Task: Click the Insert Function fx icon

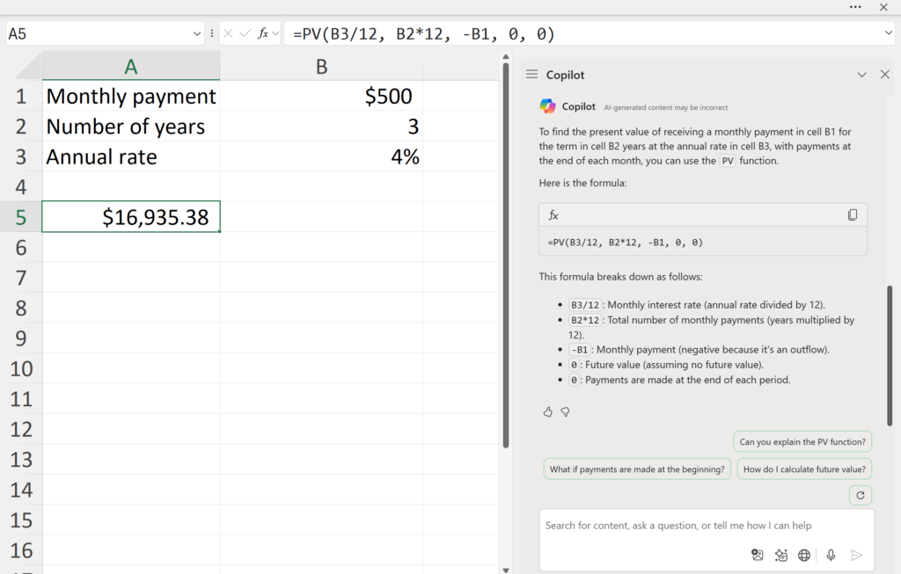Action: click(x=263, y=33)
